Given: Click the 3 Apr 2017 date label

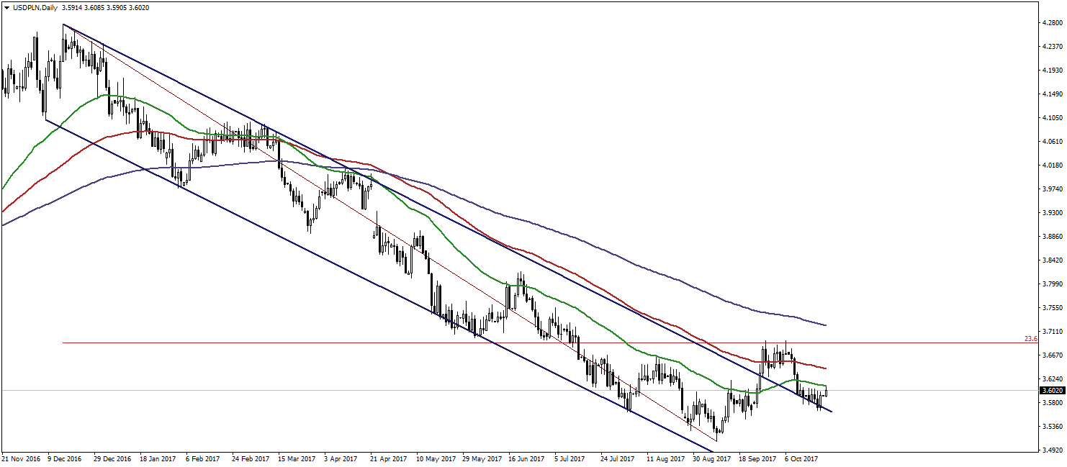Looking at the screenshot, I should (x=341, y=458).
